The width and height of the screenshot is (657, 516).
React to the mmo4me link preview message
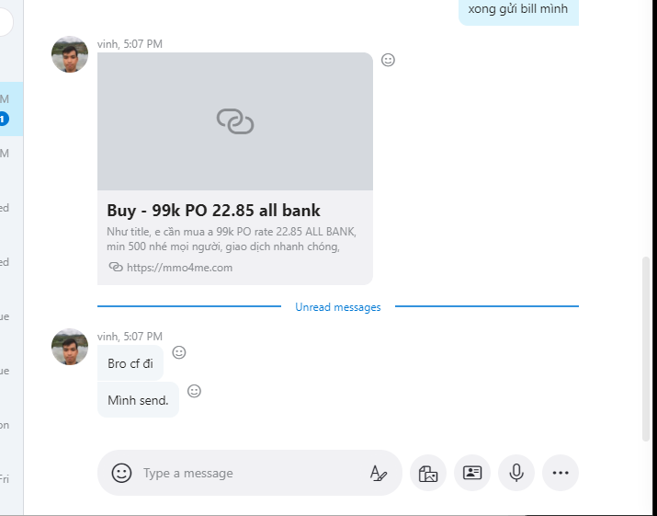pyautogui.click(x=388, y=60)
